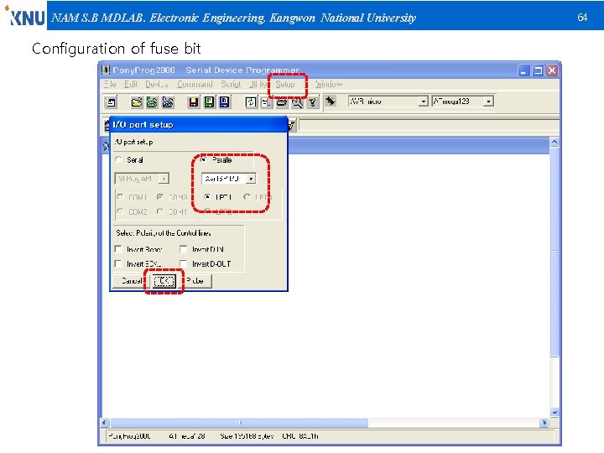Select the COM2 radio button
The height and width of the screenshot is (453, 604).
tap(120, 211)
